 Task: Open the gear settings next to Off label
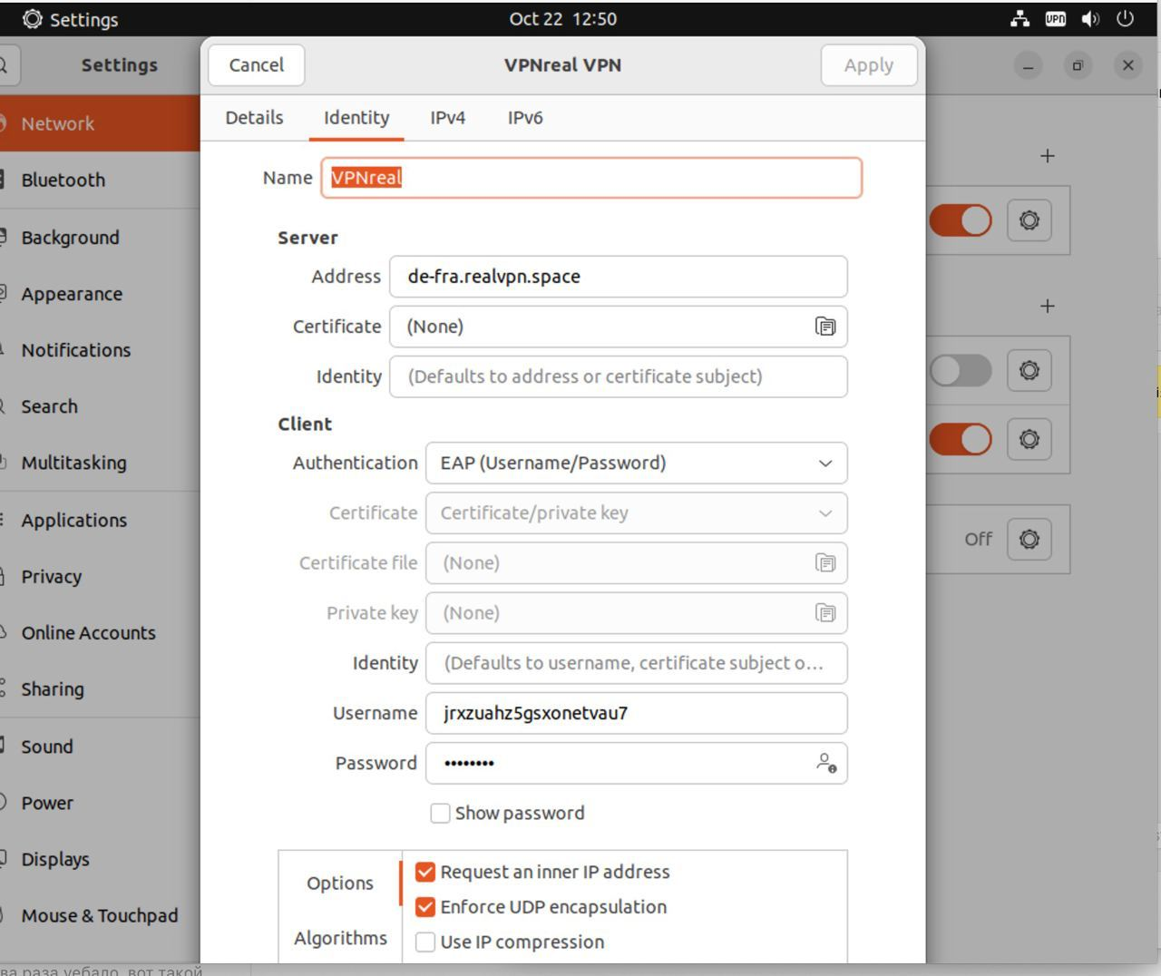1029,539
